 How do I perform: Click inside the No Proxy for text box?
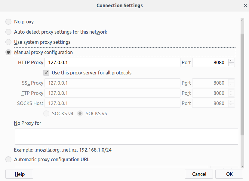click(x=127, y=137)
